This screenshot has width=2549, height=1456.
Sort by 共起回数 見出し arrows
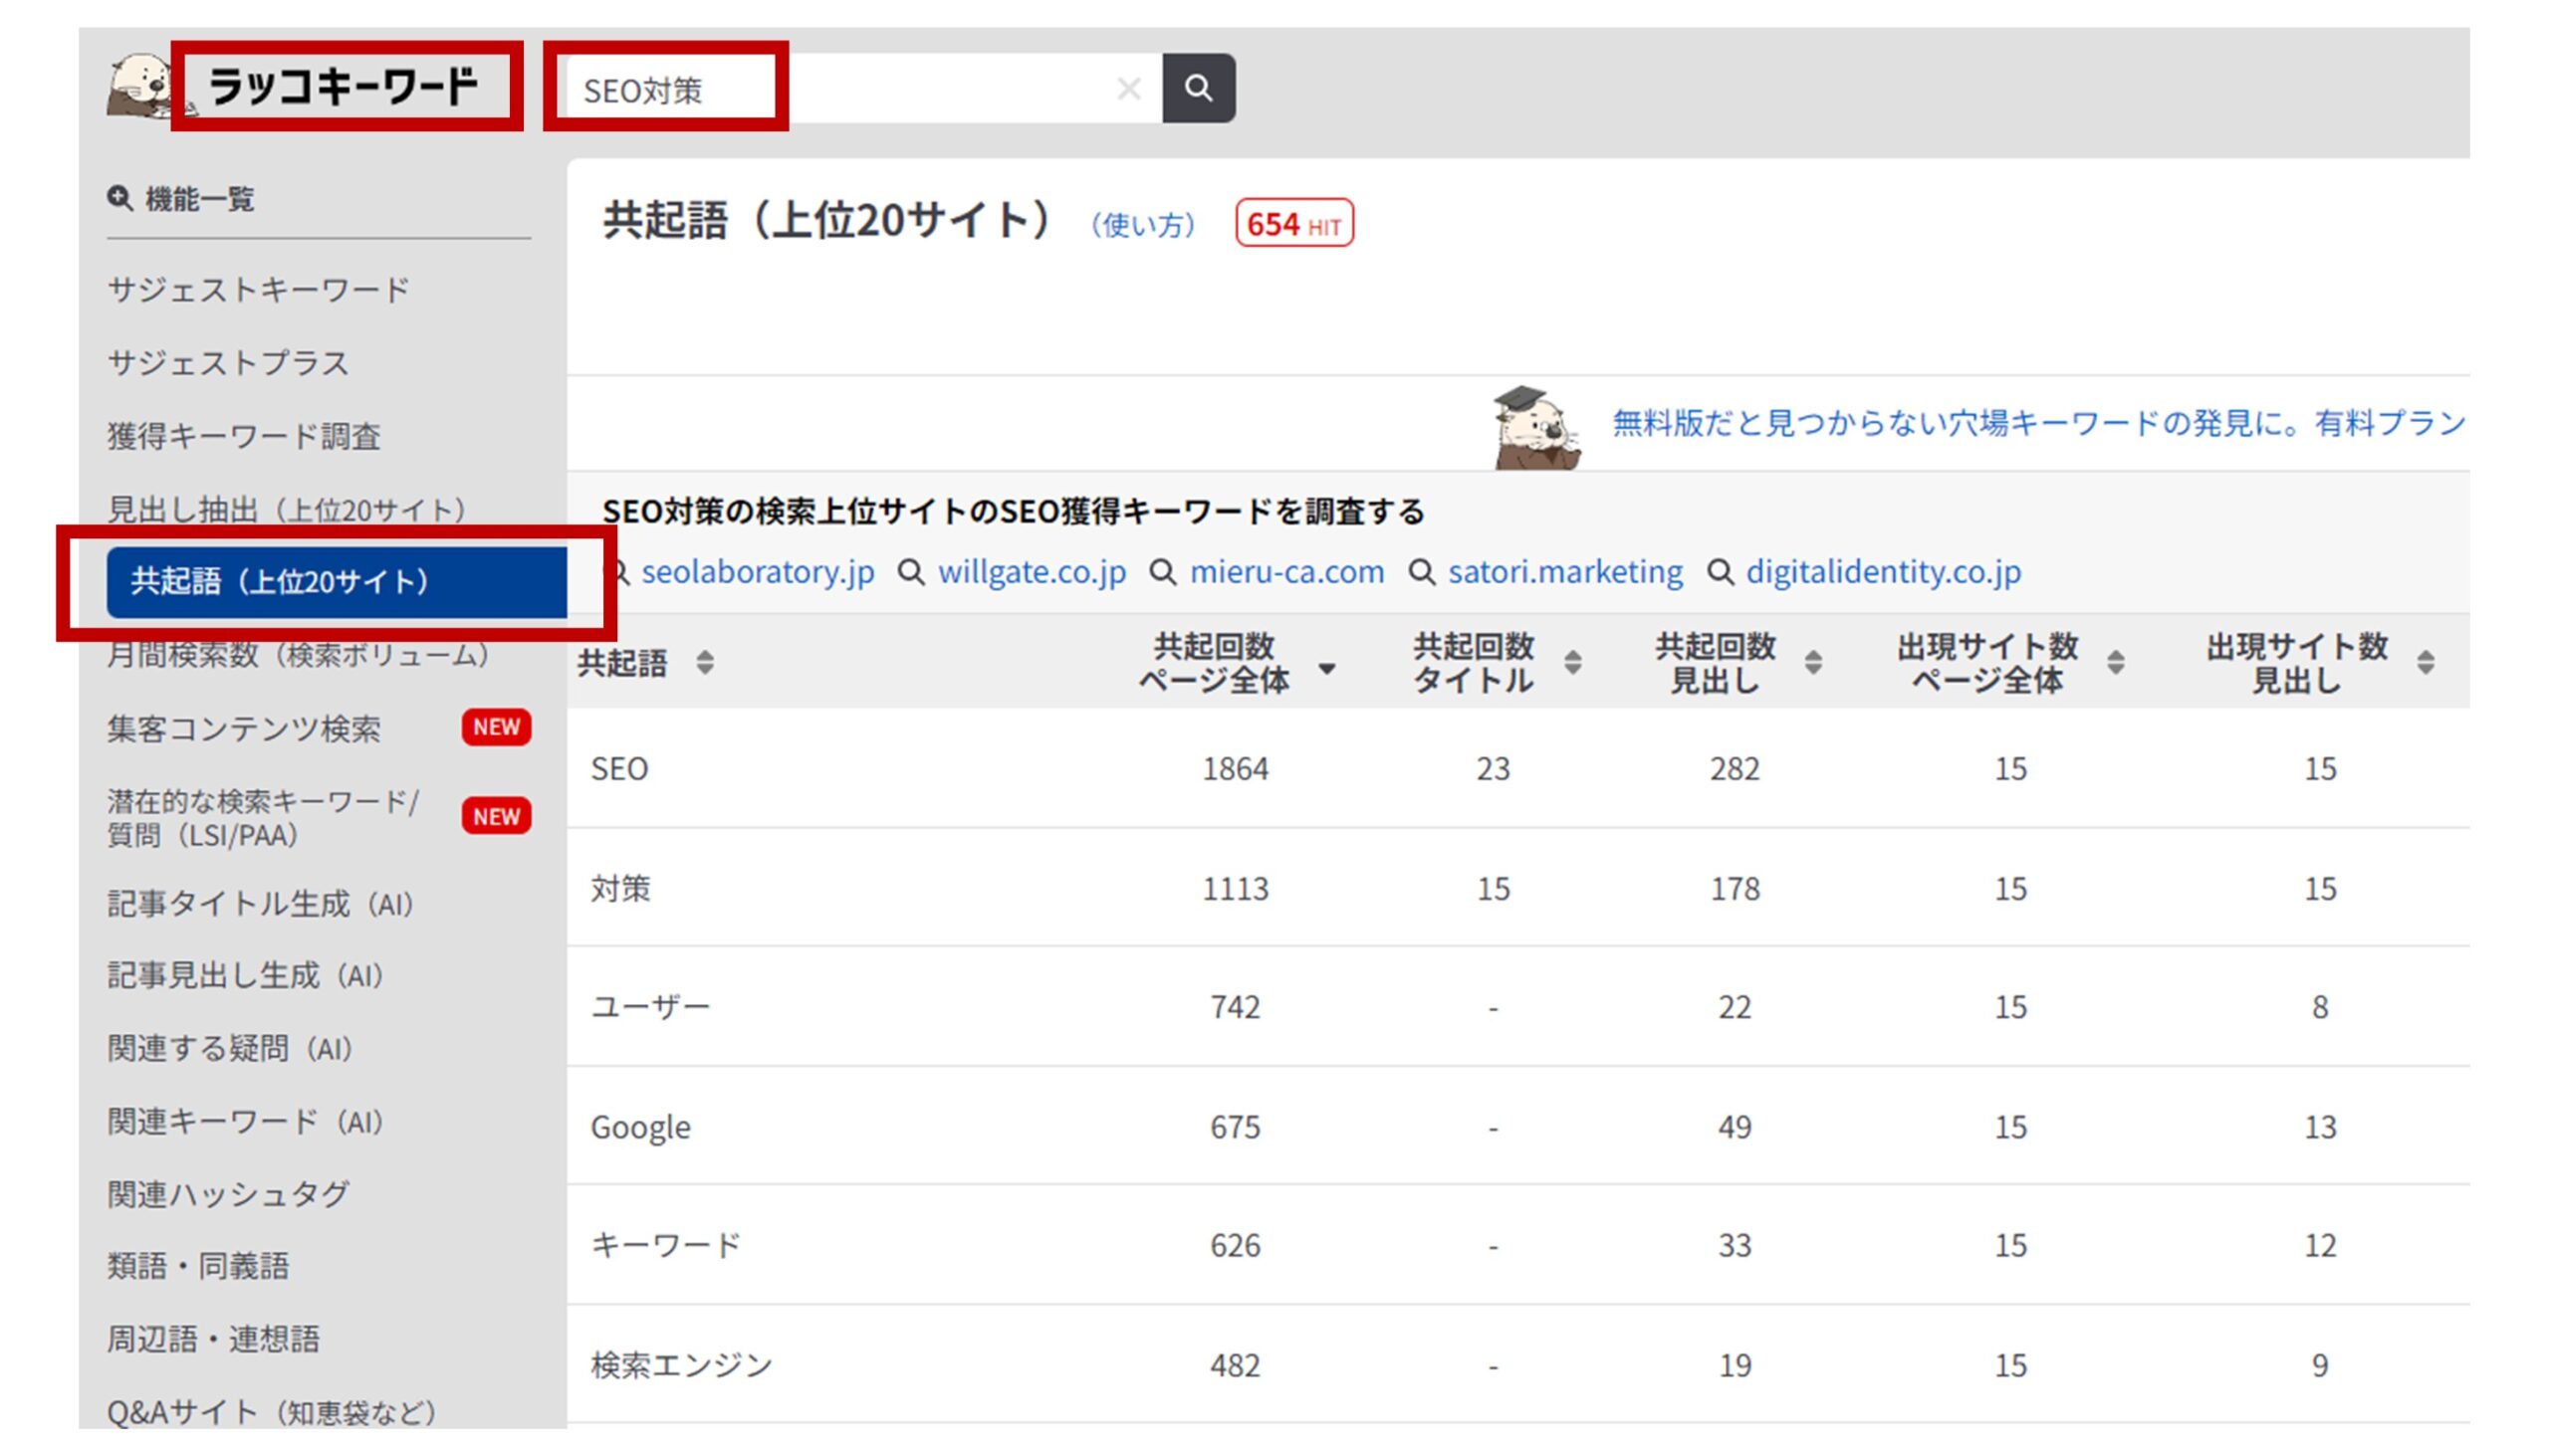(x=1814, y=662)
